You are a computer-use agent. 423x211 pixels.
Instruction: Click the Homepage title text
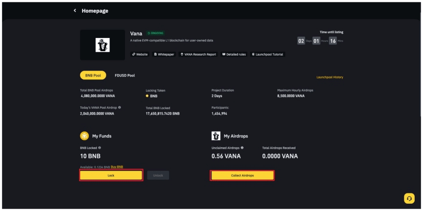click(x=95, y=11)
